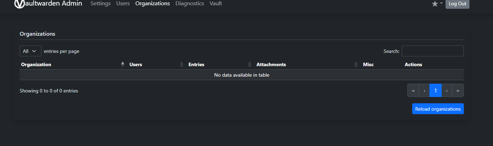Click Reload organizations button

[x=438, y=109]
